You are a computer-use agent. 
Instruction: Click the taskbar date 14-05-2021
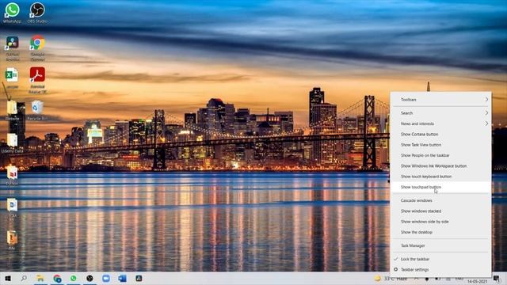coord(477,282)
